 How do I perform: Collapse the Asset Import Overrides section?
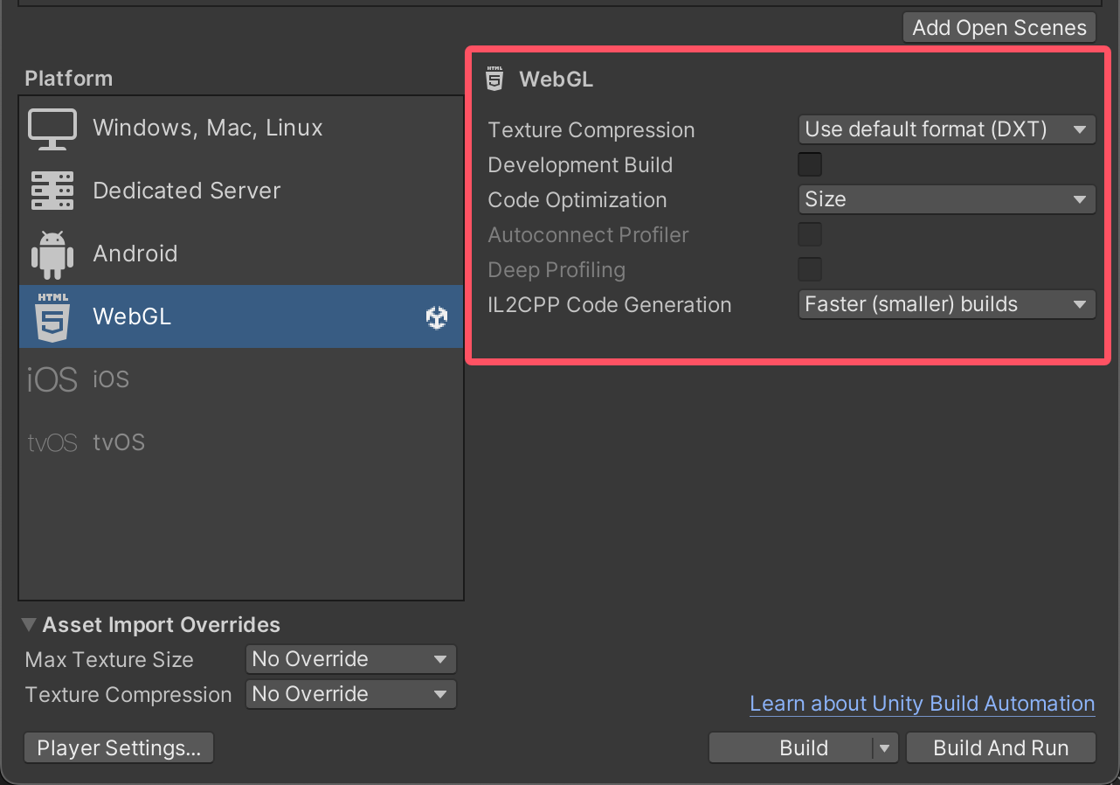[x=29, y=624]
